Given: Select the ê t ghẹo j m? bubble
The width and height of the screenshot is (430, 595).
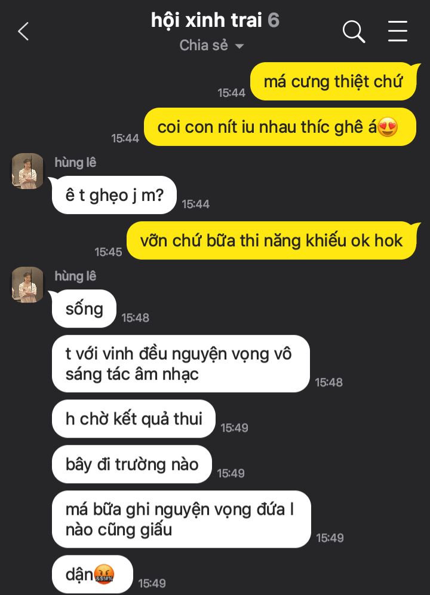Looking at the screenshot, I should click(114, 195).
